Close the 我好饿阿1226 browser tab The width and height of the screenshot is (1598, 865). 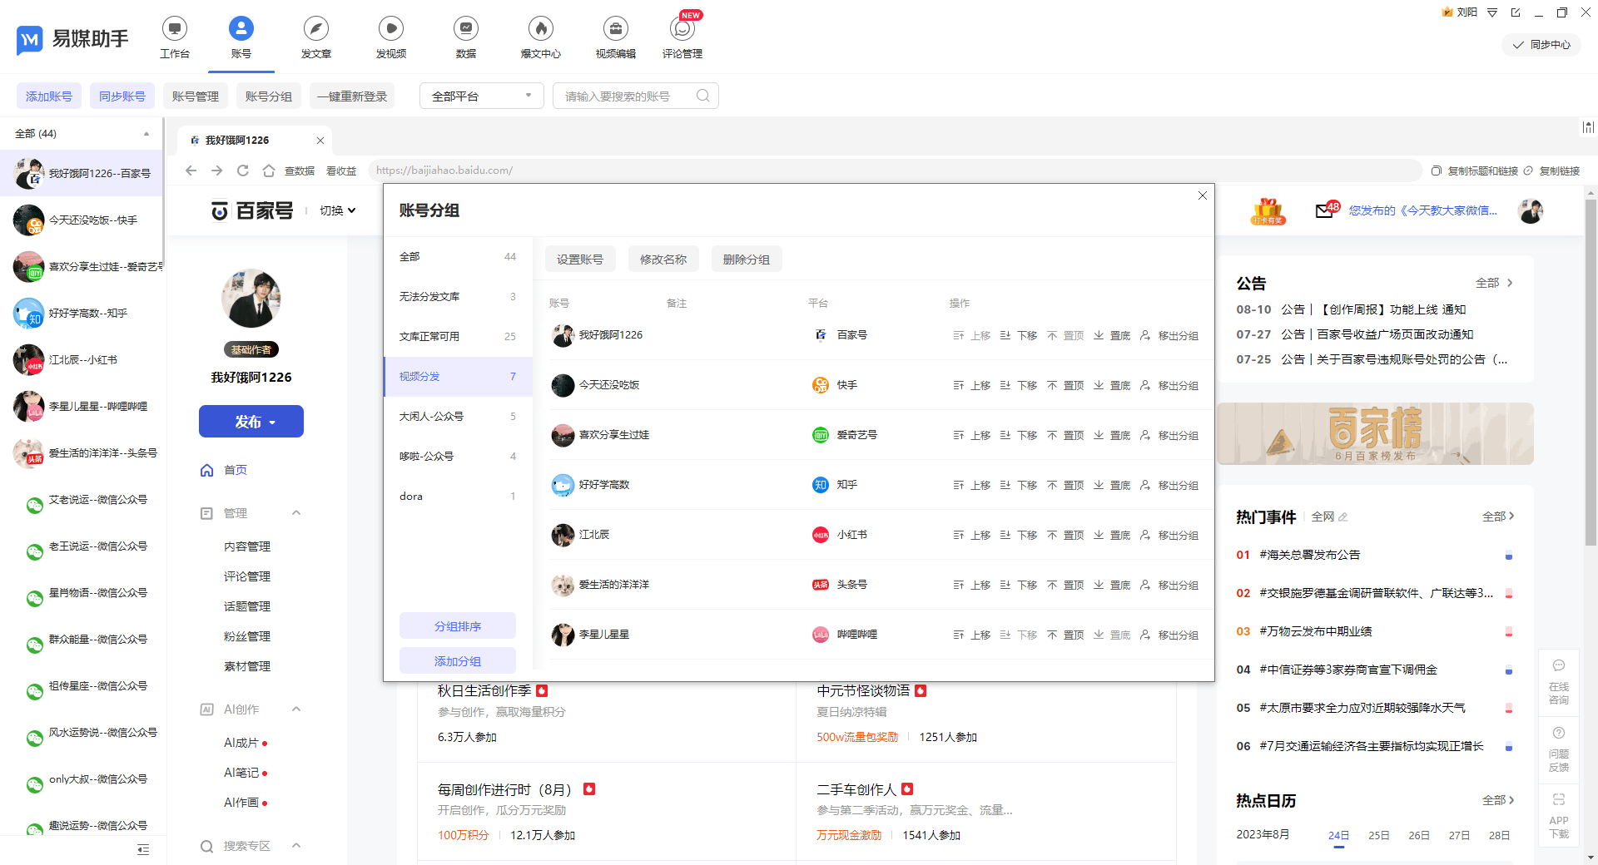320,141
